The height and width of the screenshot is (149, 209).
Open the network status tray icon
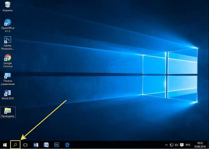[x=172, y=145]
